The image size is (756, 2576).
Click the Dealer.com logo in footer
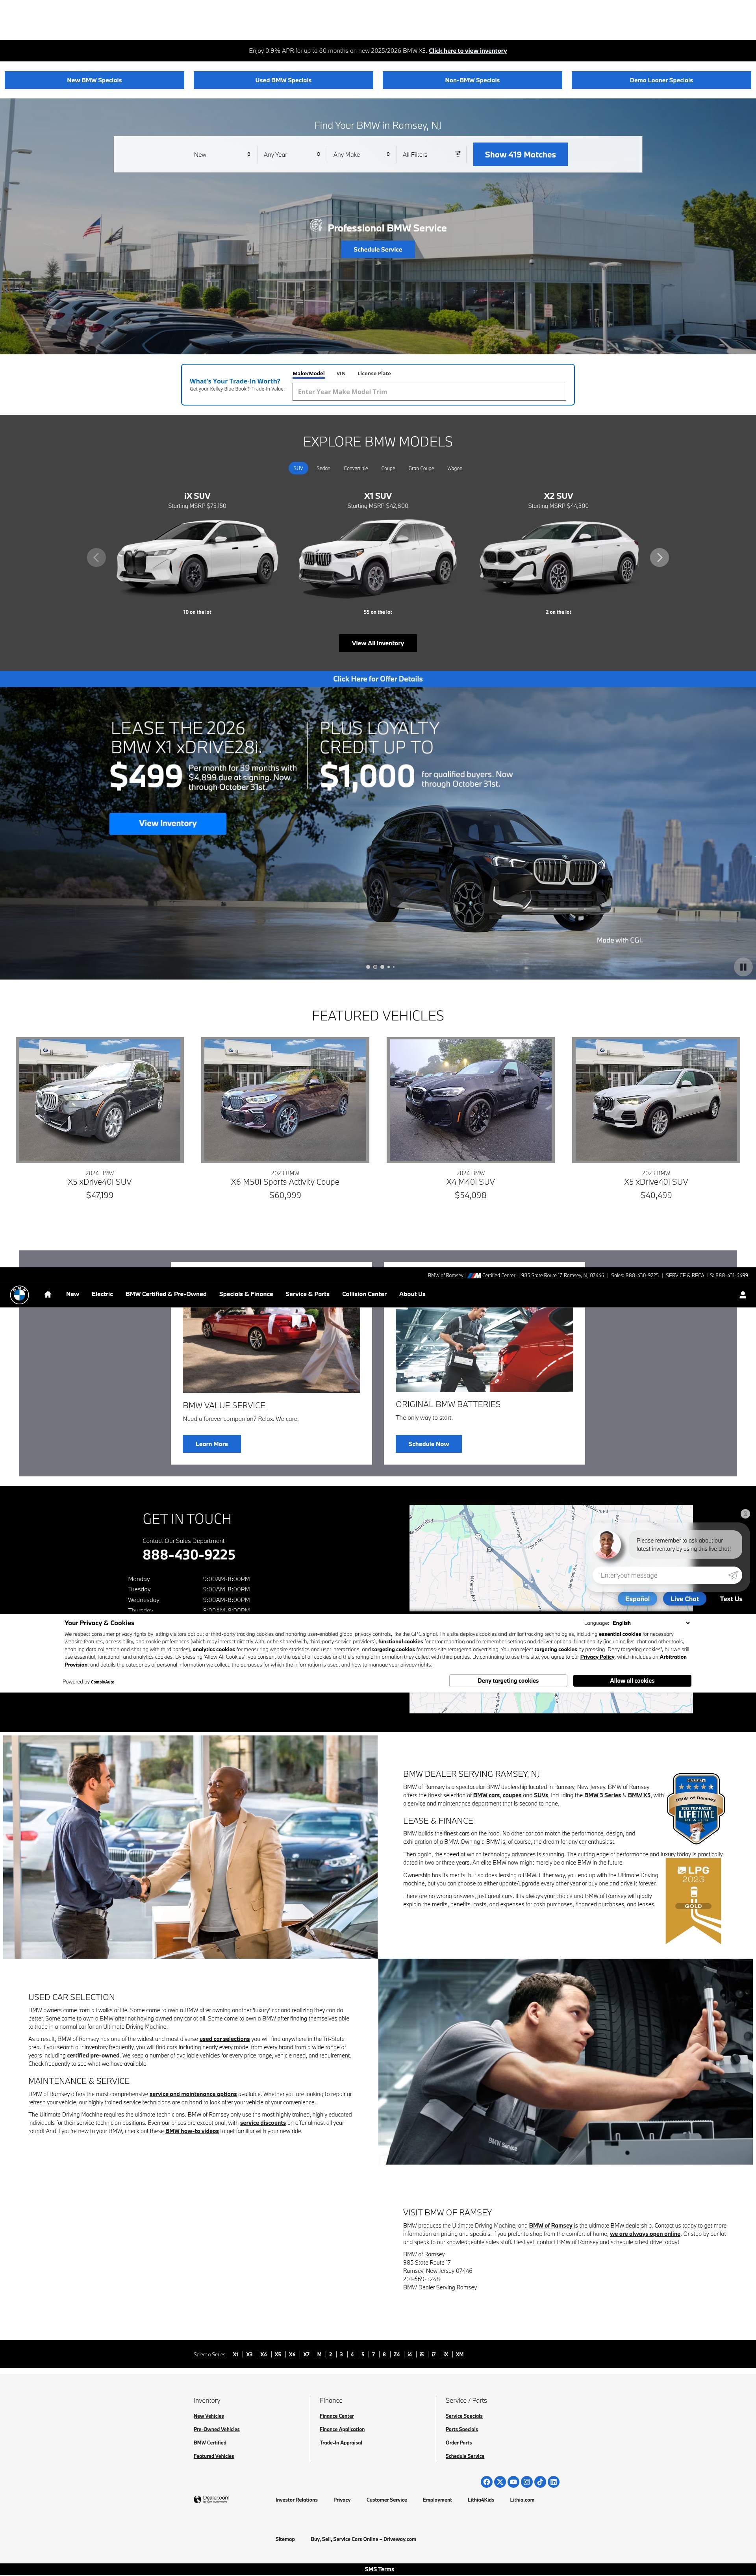pos(211,2499)
